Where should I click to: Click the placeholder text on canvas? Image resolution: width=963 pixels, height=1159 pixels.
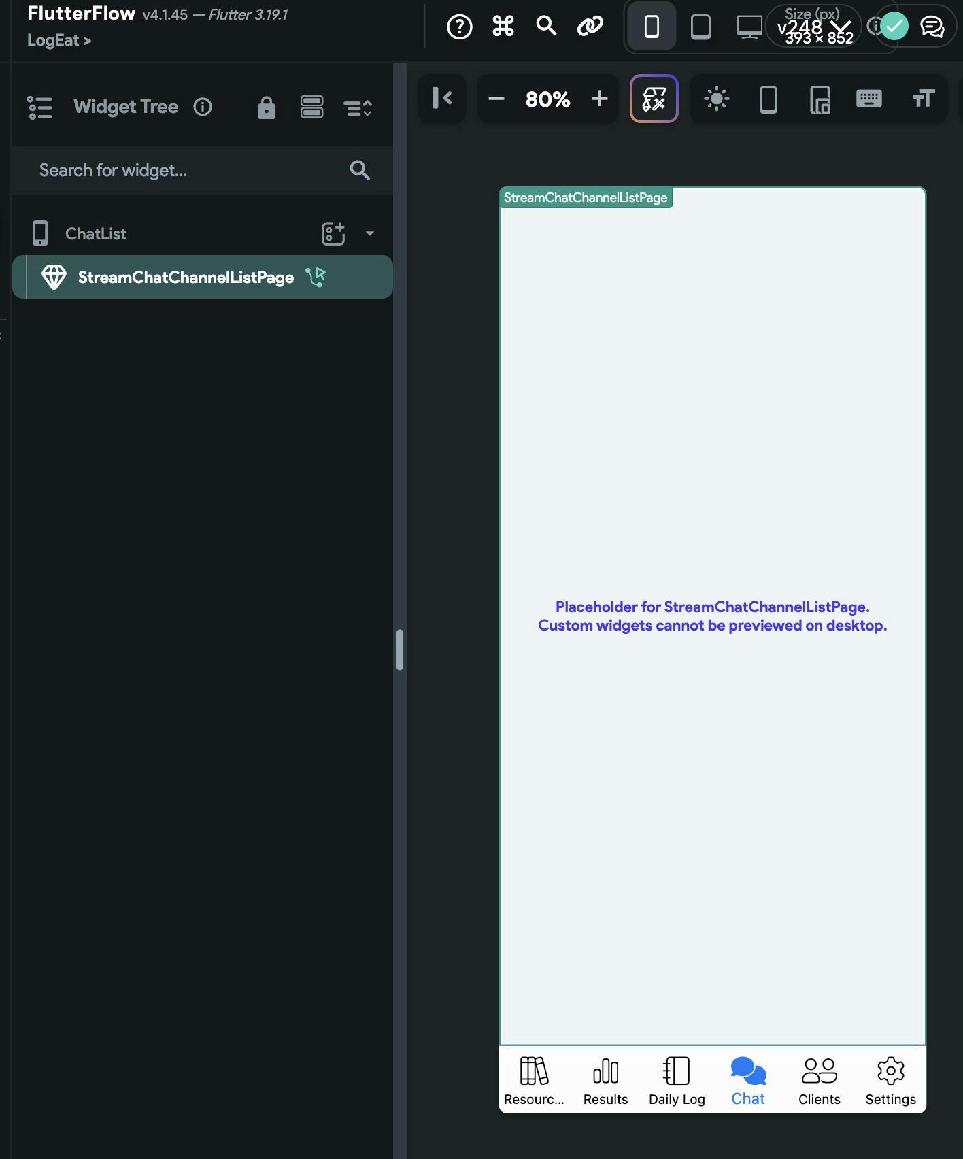(713, 616)
